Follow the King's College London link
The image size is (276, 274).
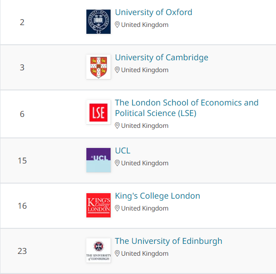[158, 196]
